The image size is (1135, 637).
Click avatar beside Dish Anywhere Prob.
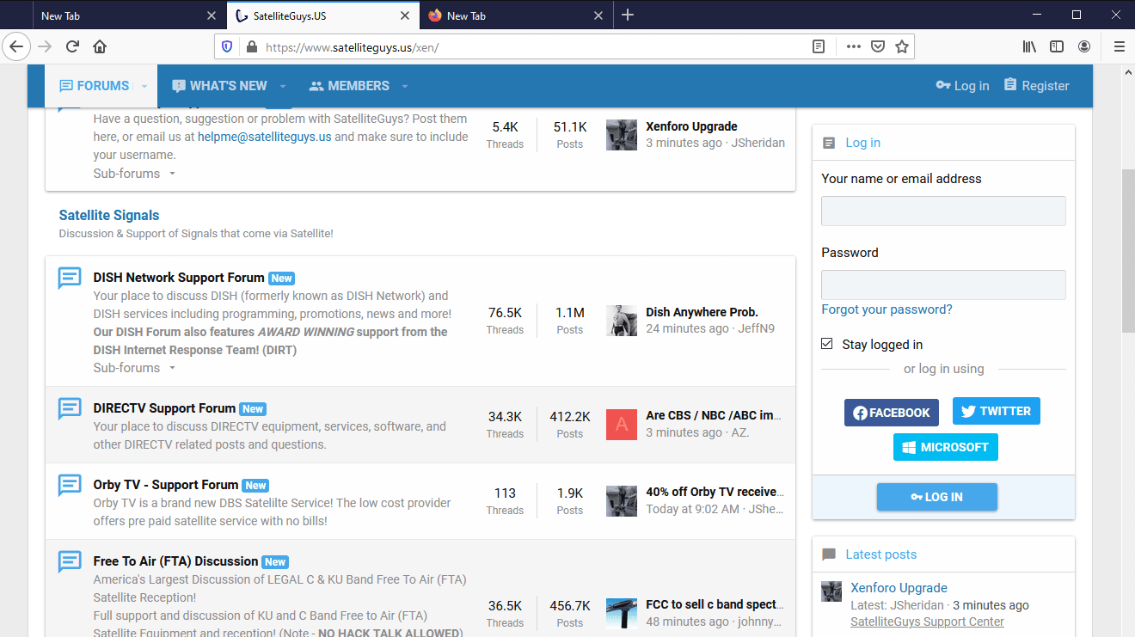[x=622, y=320]
